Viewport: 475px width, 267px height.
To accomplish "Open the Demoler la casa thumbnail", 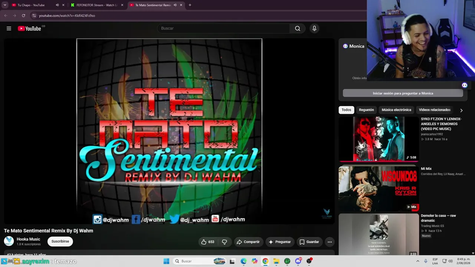I will [379, 235].
